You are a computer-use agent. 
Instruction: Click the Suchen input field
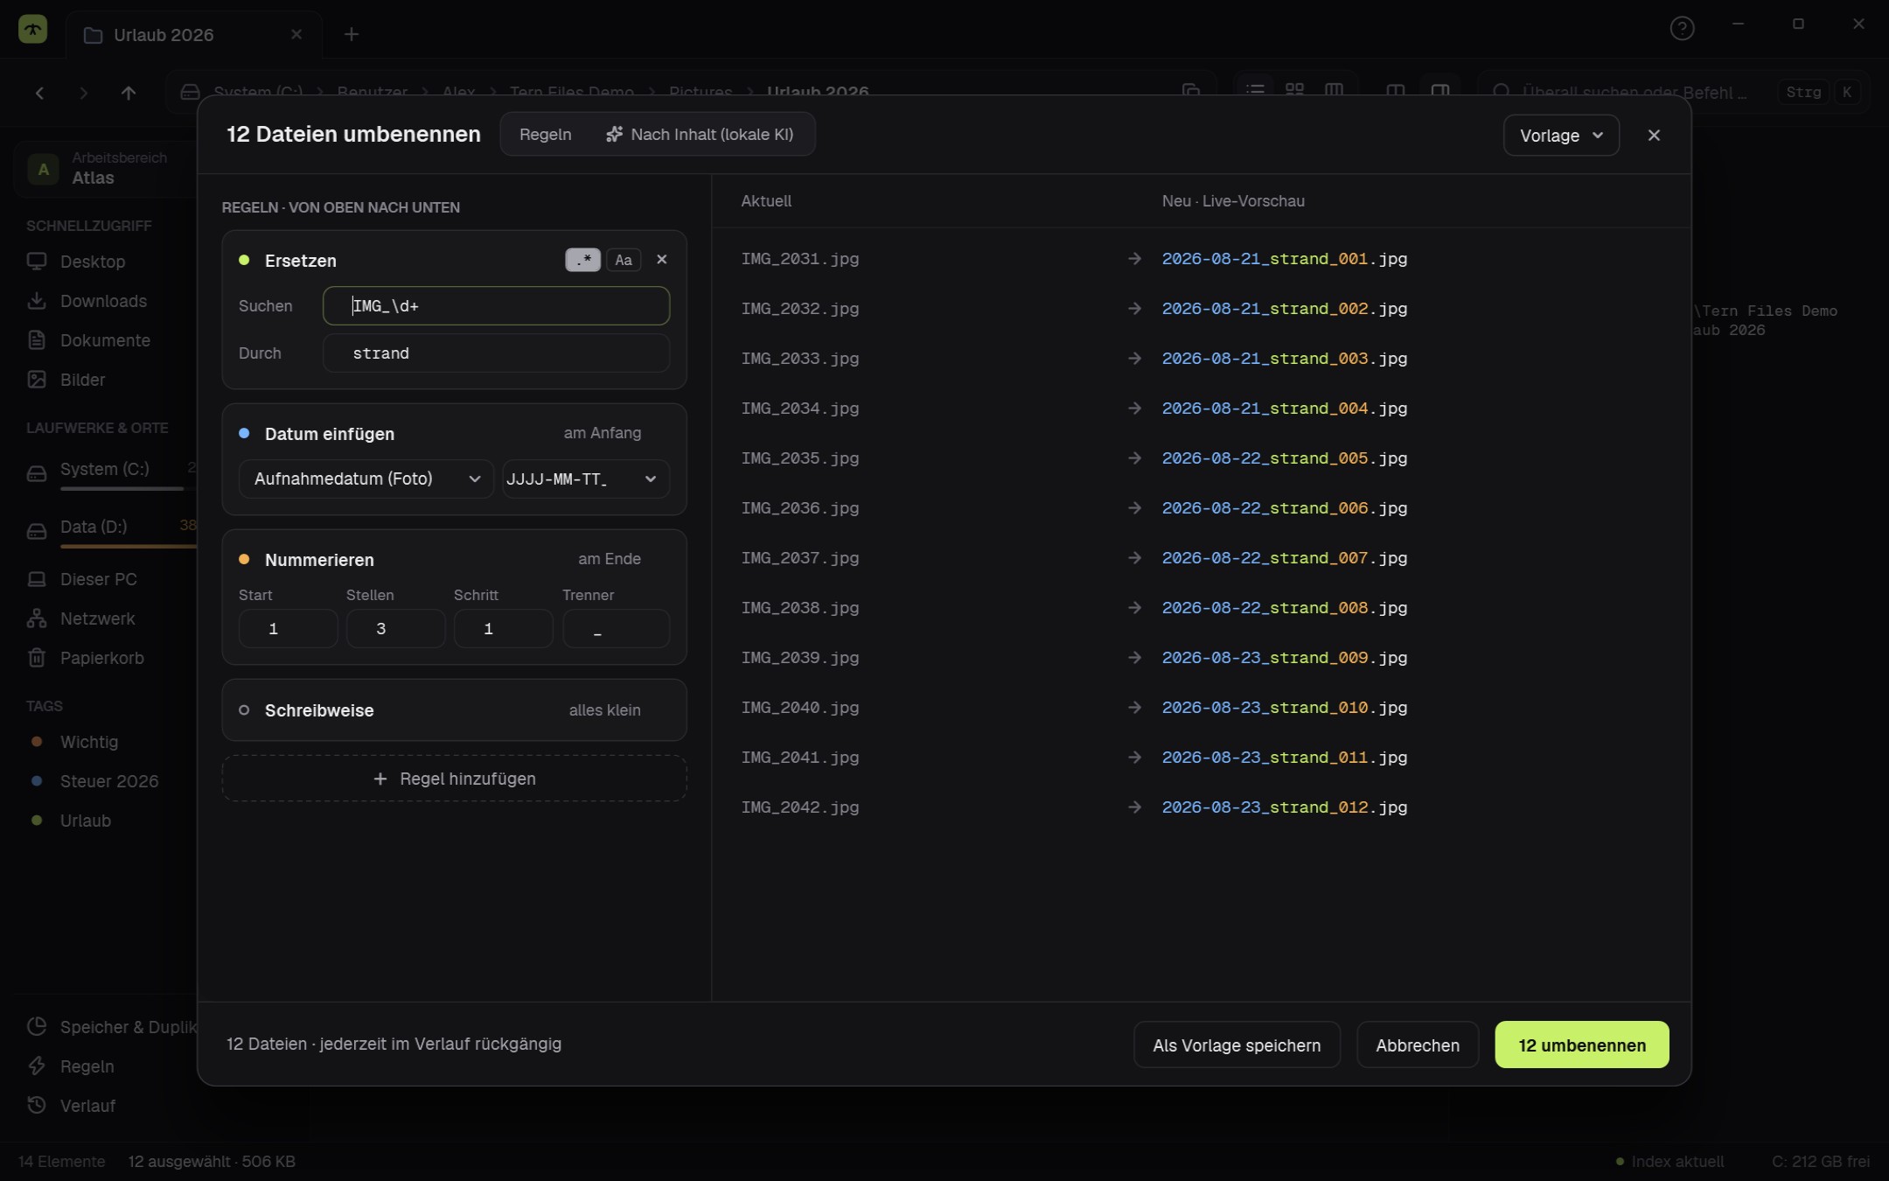pos(496,306)
